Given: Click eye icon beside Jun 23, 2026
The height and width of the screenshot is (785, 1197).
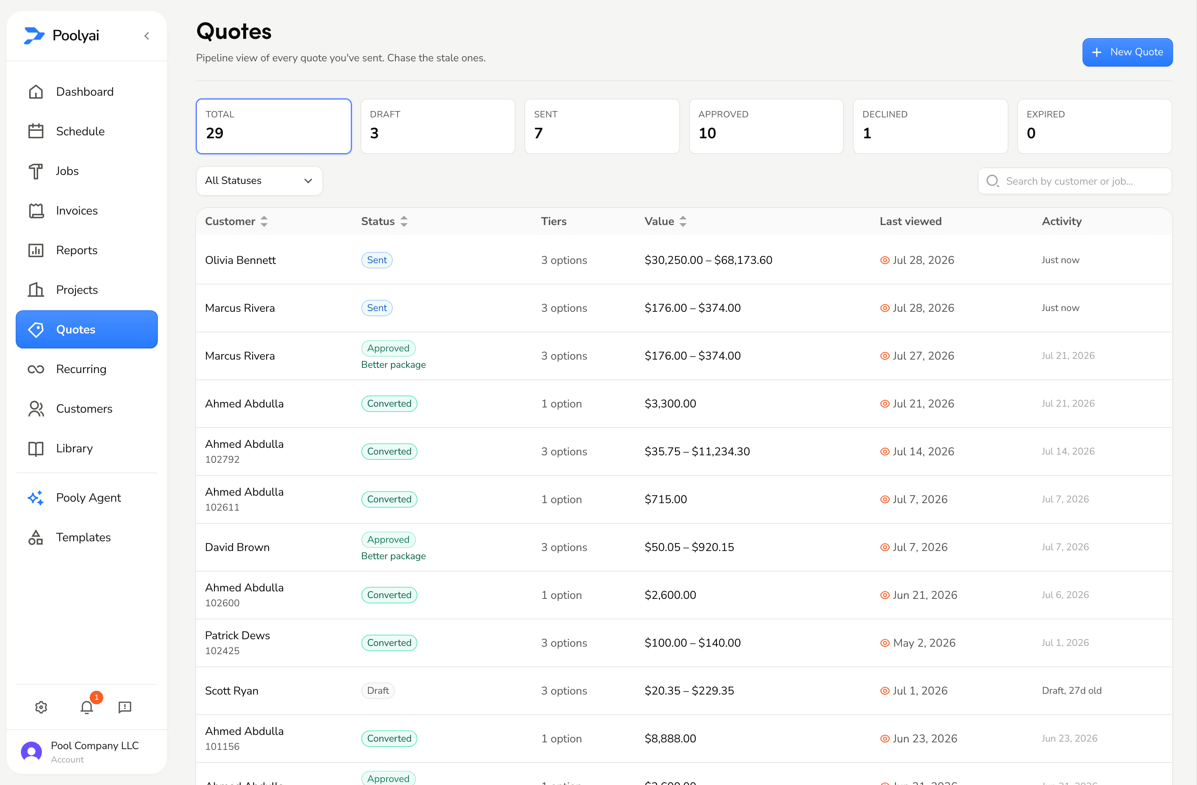Looking at the screenshot, I should [x=885, y=739].
